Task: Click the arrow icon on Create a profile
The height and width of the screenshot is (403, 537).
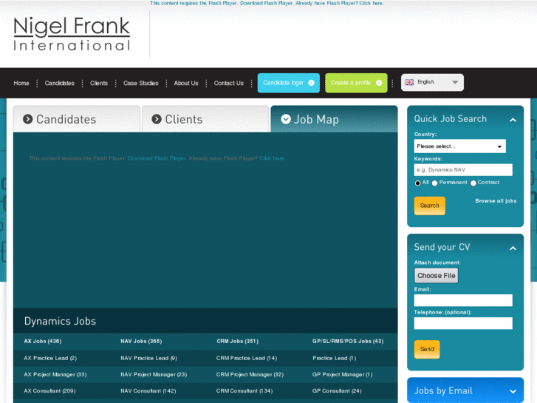Action: click(379, 83)
